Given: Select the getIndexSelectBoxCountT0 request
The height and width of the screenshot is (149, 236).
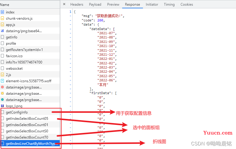Looking at the screenshot, I should [x=30, y=137].
